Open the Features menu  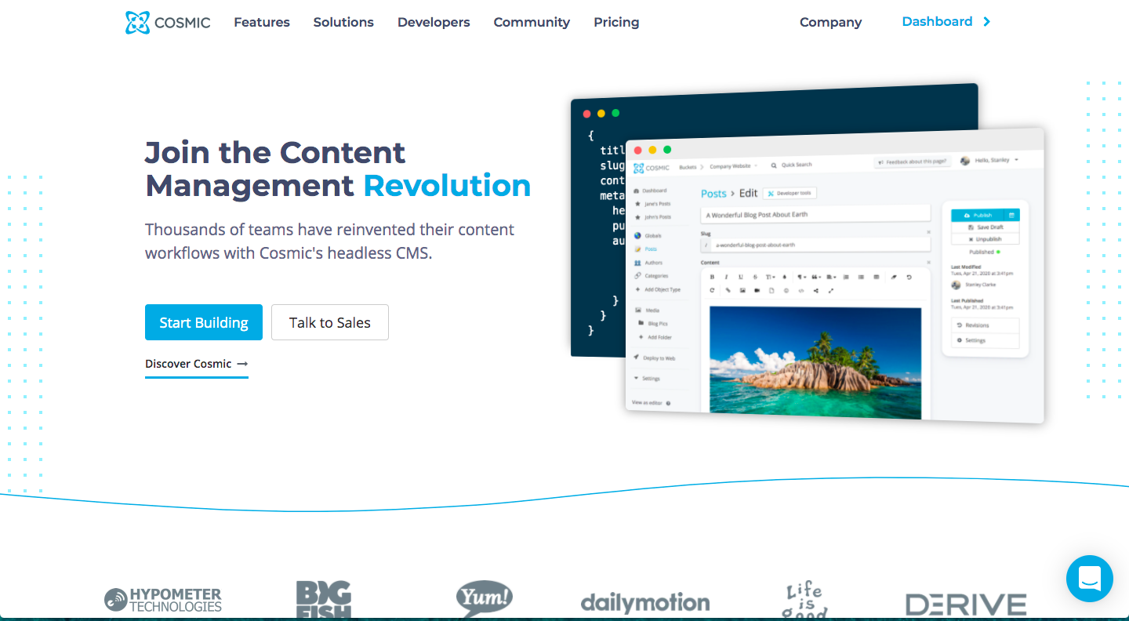point(262,22)
